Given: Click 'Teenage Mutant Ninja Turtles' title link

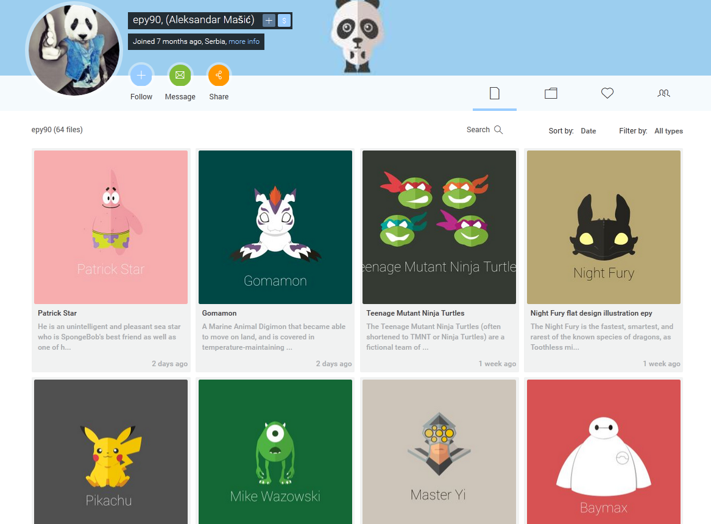Looking at the screenshot, I should pyautogui.click(x=416, y=313).
